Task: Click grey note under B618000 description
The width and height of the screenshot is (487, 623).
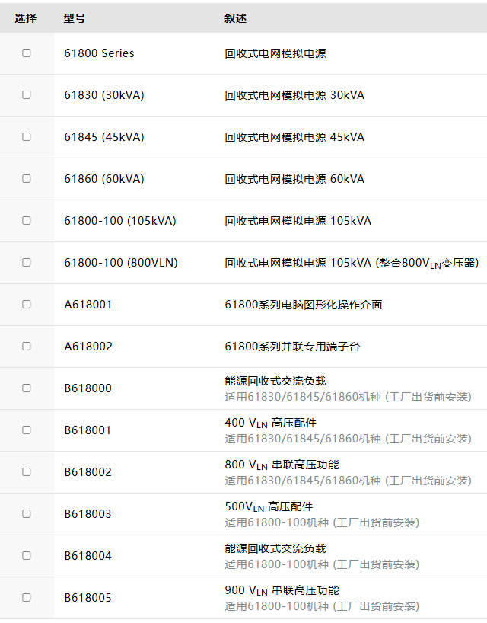Action: pos(348,397)
